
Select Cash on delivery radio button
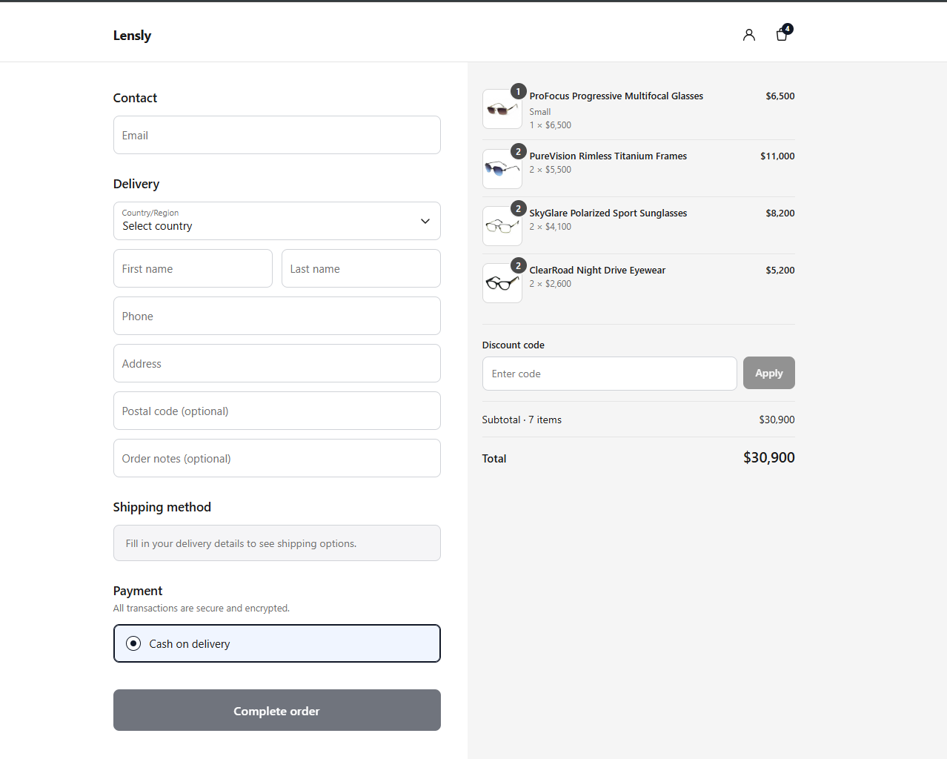(x=133, y=643)
